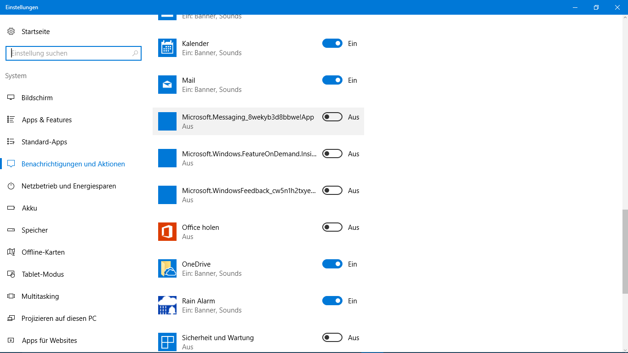Open OneDrive notification details
Image resolution: width=628 pixels, height=353 pixels.
(258, 268)
